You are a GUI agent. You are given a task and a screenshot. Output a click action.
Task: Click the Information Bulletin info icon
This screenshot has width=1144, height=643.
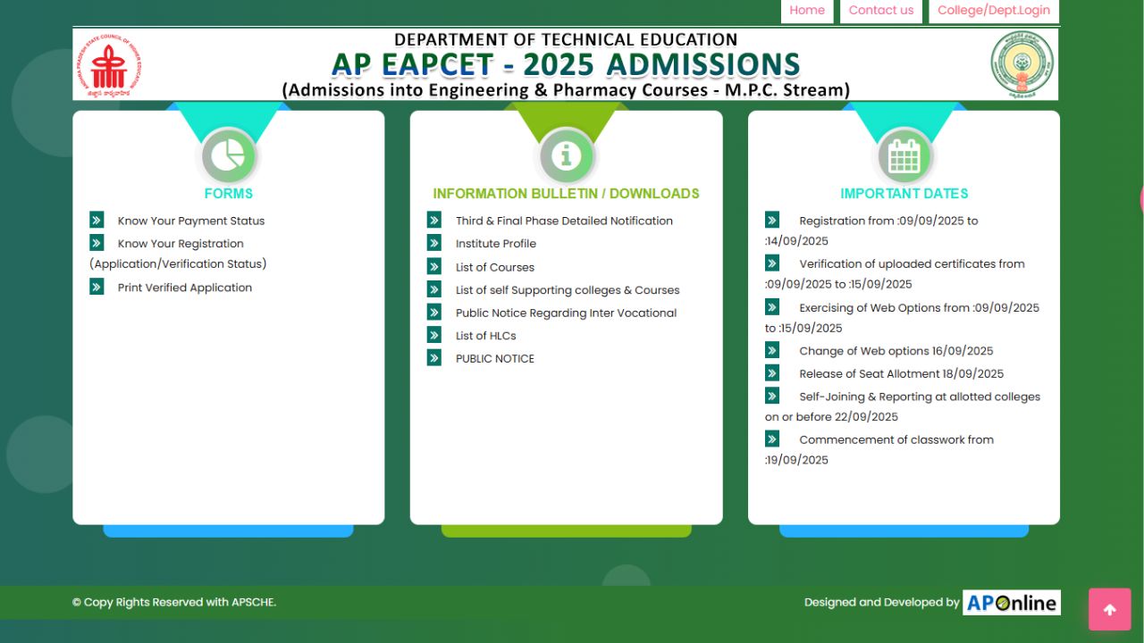tap(566, 155)
